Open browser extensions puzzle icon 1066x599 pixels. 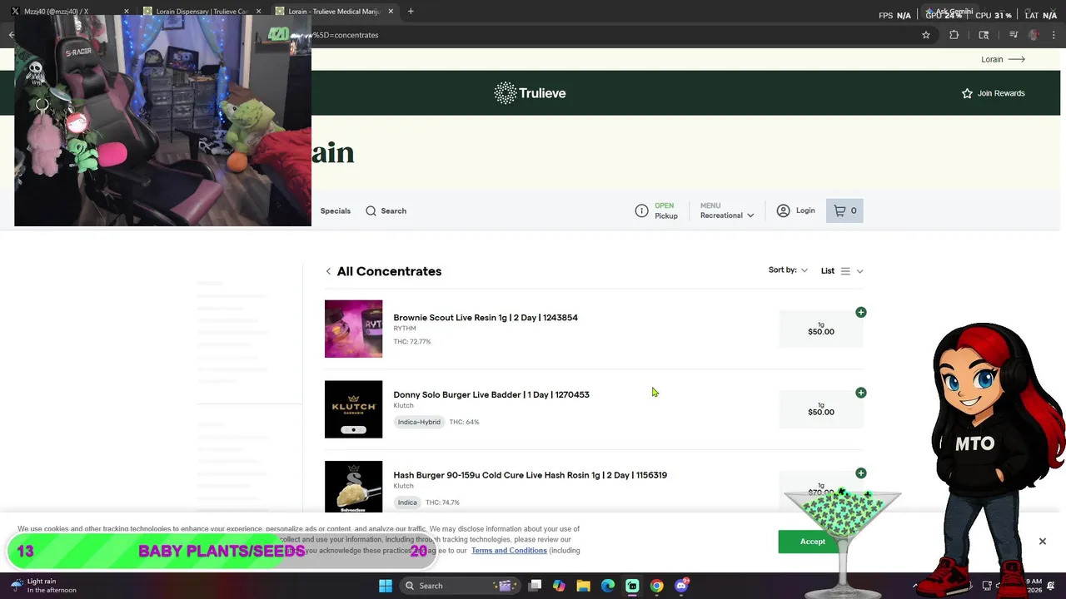(x=954, y=35)
